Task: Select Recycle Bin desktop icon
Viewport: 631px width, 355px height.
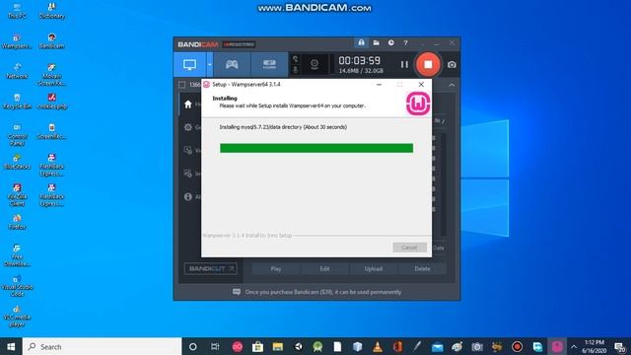Action: (x=17, y=102)
